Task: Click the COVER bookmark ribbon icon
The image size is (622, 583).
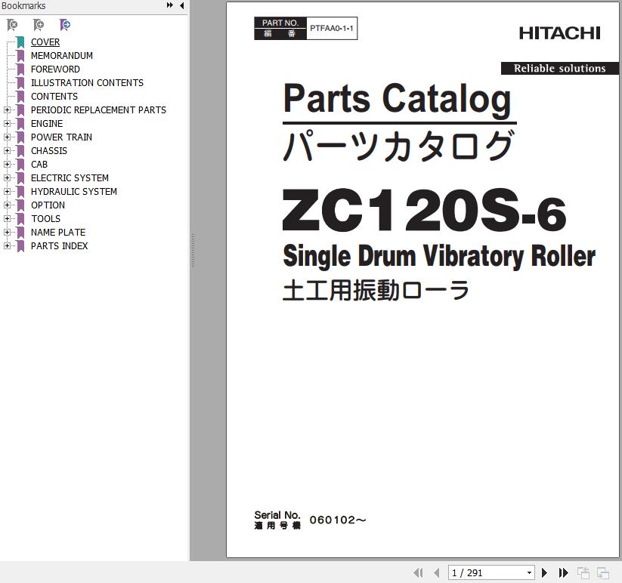Action: (x=20, y=42)
